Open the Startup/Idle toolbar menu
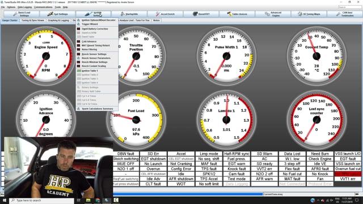Viewport: 363px width, 204px height. click(129, 14)
